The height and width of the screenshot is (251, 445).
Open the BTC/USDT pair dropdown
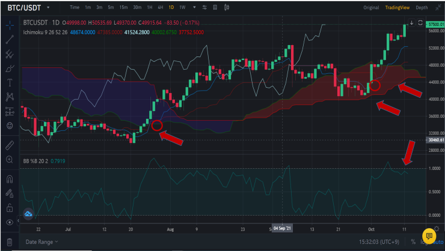tap(48, 7)
